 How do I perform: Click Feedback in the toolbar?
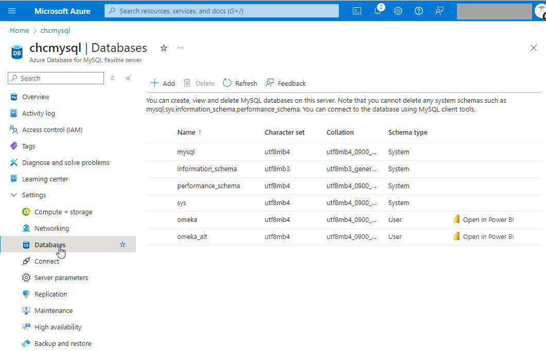coord(285,83)
